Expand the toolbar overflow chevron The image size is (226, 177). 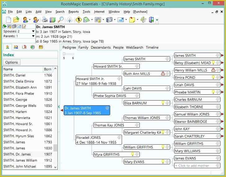tap(157, 20)
